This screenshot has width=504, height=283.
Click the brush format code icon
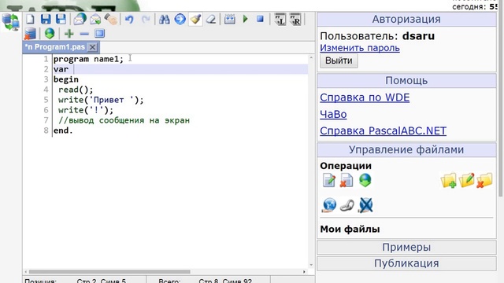coord(196,19)
